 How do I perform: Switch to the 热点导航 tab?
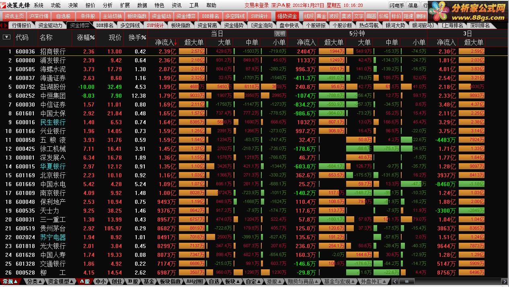click(369, 25)
